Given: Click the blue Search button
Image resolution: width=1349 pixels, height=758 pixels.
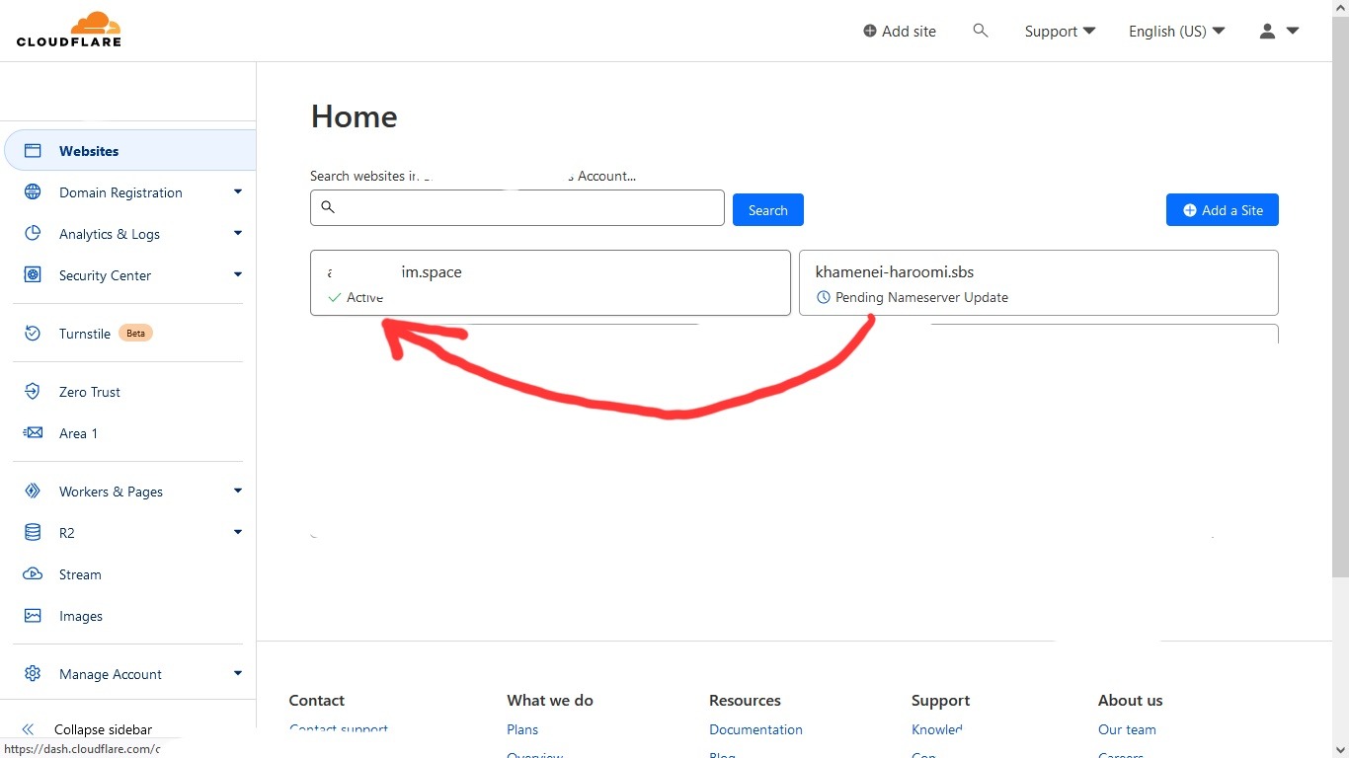Looking at the screenshot, I should pos(767,210).
